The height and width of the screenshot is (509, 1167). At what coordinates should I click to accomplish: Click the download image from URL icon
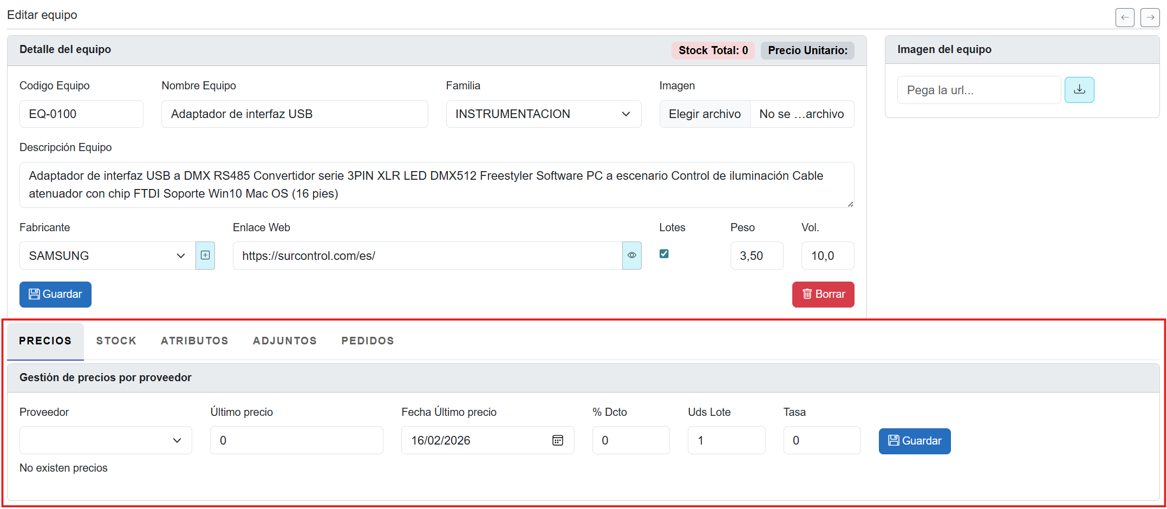(x=1079, y=90)
